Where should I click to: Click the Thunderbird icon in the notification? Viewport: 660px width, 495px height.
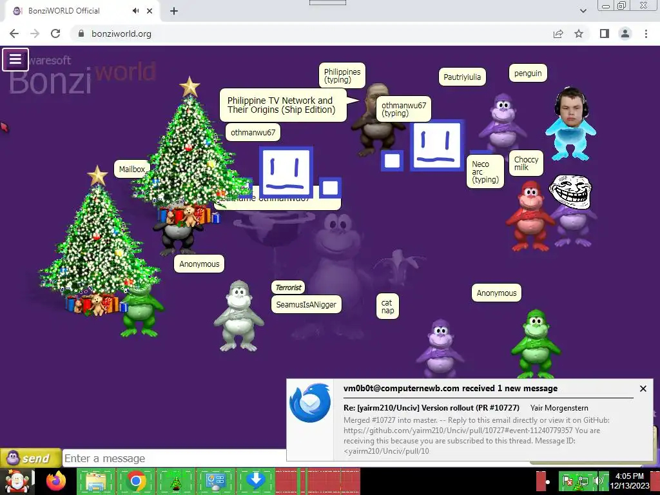310,403
